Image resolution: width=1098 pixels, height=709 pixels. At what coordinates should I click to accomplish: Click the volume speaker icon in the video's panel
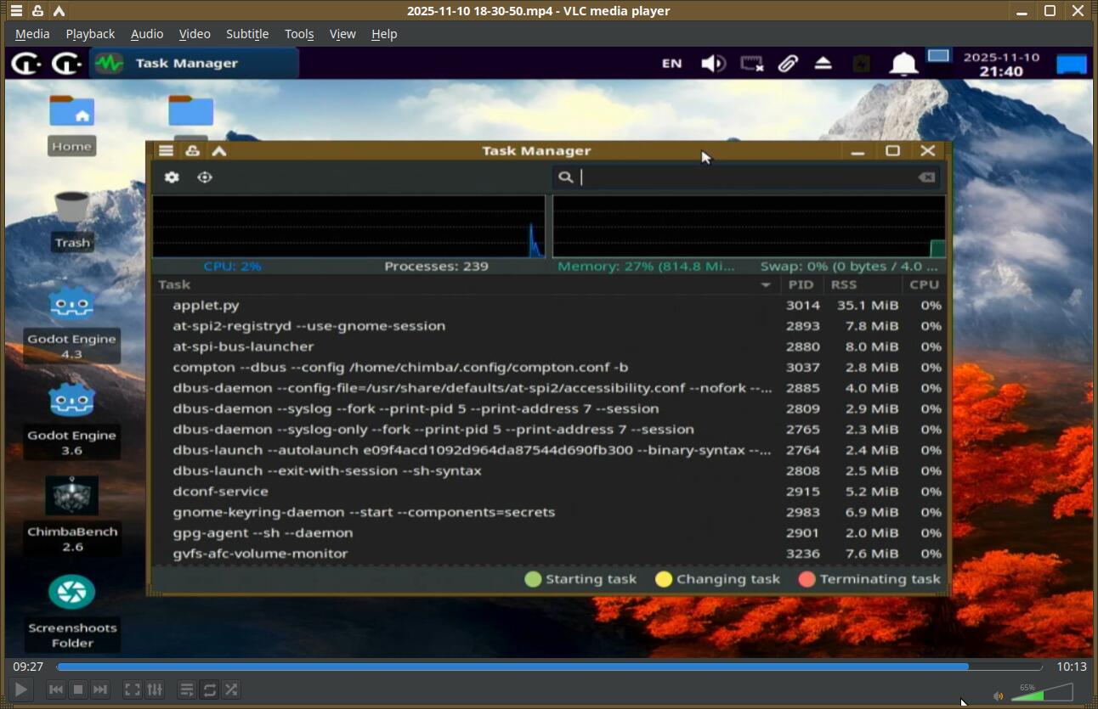(713, 63)
